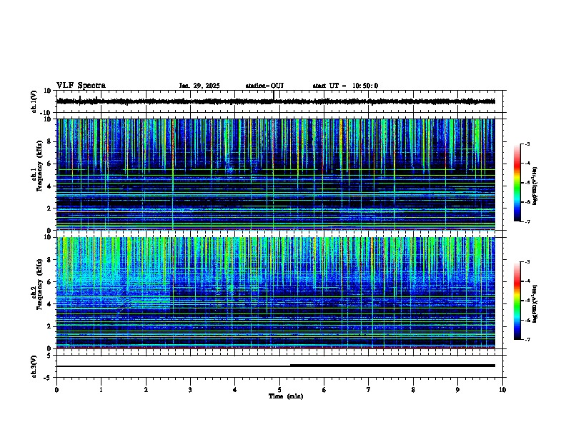Screen dimensions: 566x437
Task: Click the 'ch.1(V)' axis label
Action: [34, 101]
